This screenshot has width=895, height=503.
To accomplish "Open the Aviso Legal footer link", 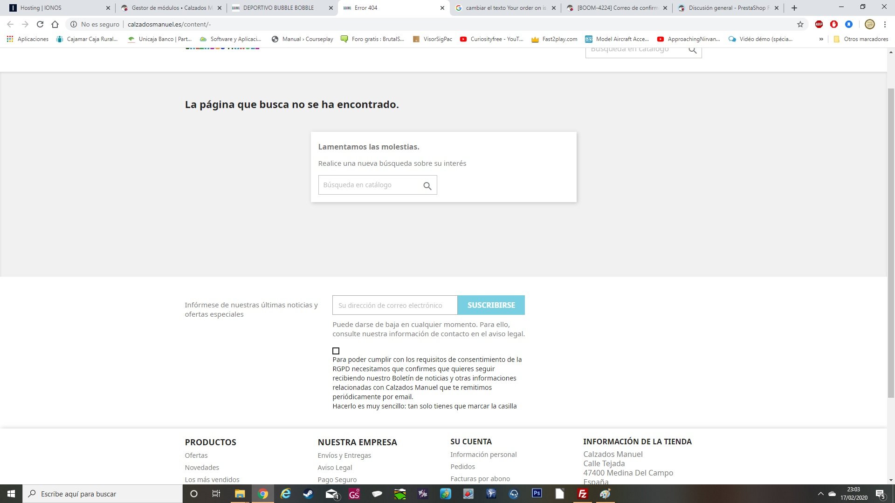I will pos(335,468).
